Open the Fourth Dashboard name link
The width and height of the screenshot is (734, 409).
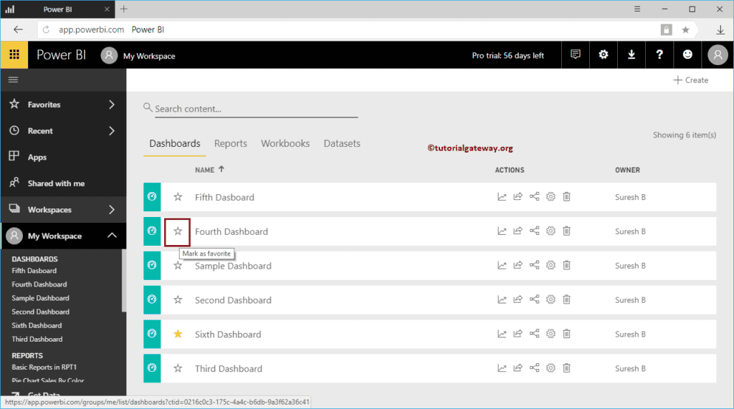232,231
